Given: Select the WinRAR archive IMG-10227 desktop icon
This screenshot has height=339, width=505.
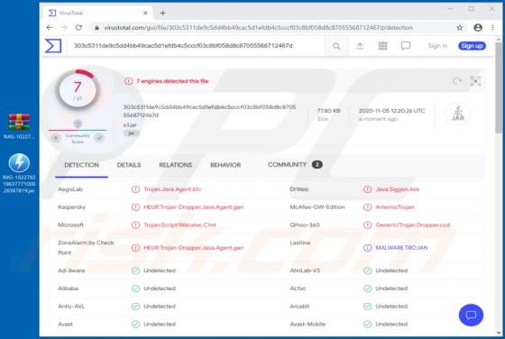Looking at the screenshot, I should coord(19,126).
